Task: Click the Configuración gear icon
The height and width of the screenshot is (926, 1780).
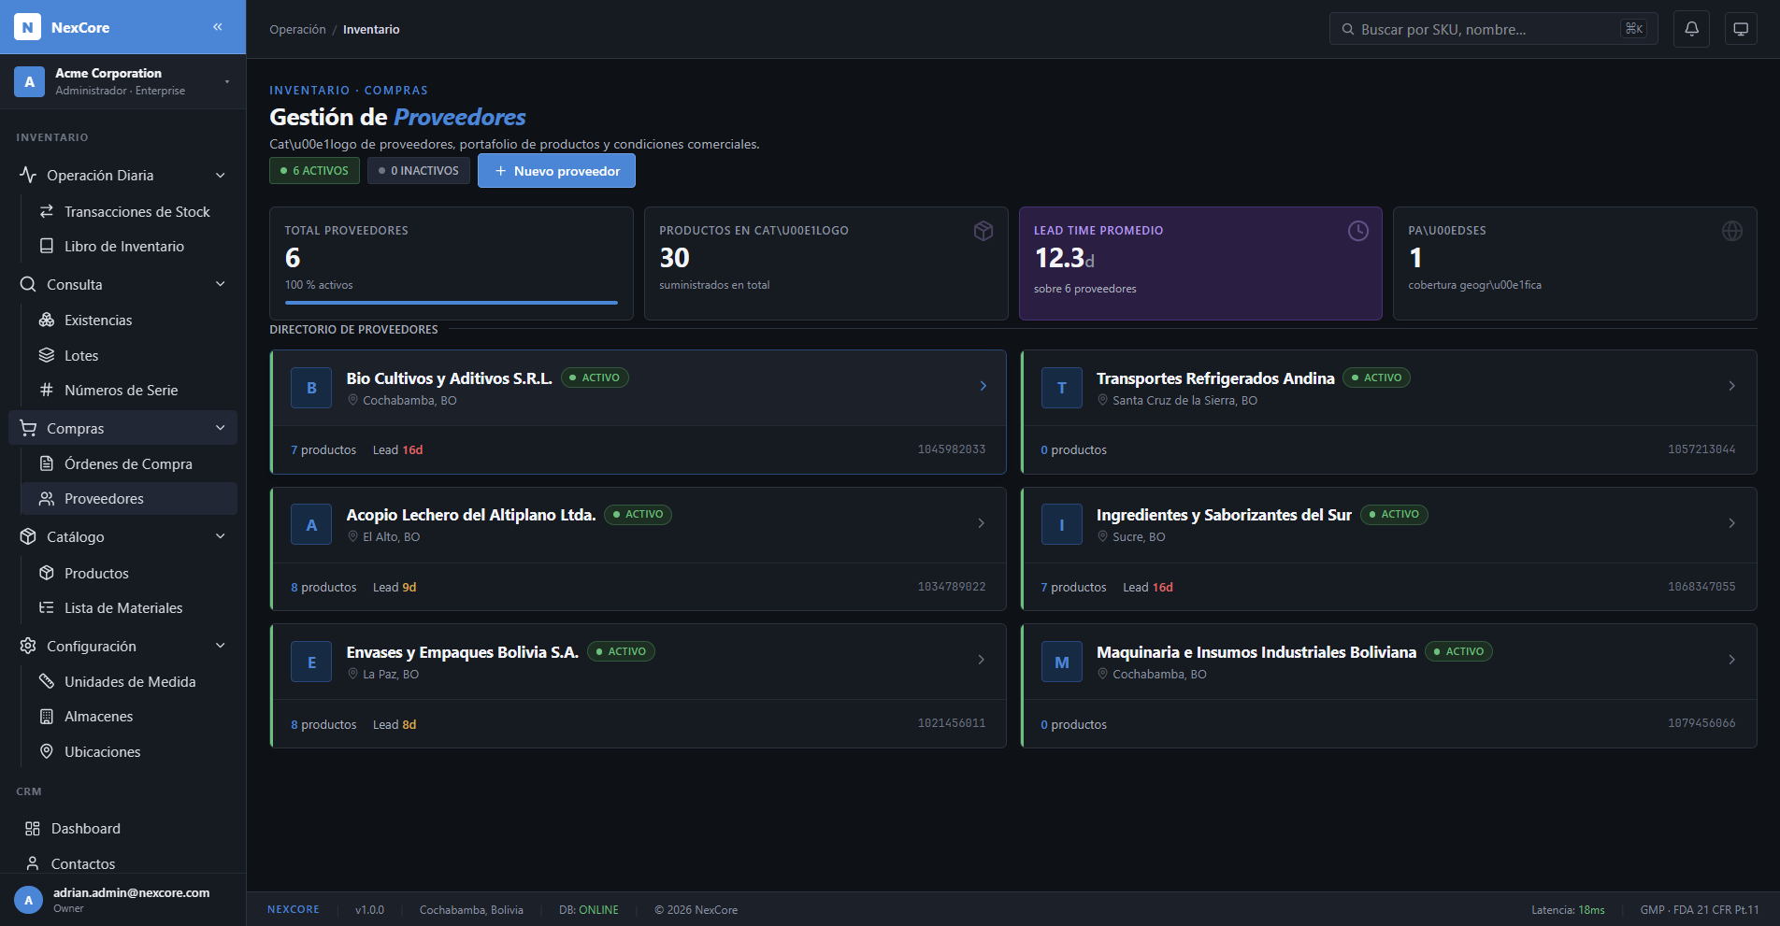Action: tap(28, 646)
